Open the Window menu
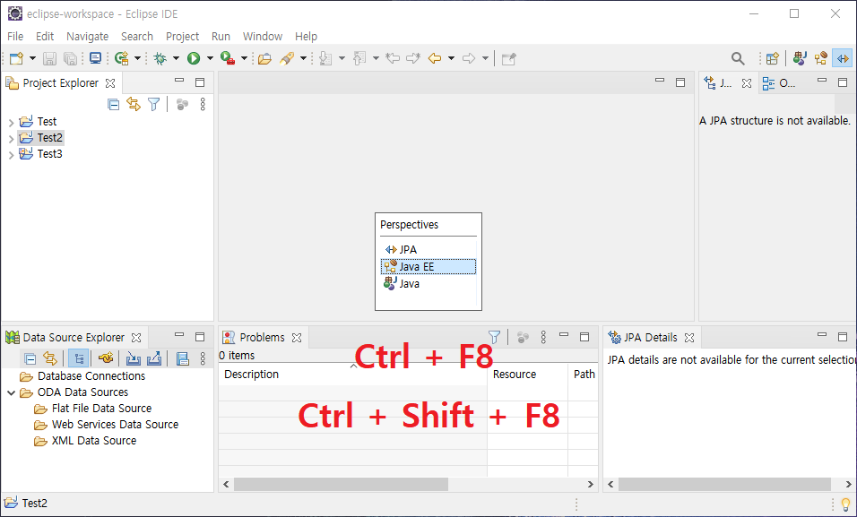Image resolution: width=857 pixels, height=517 pixels. click(263, 36)
